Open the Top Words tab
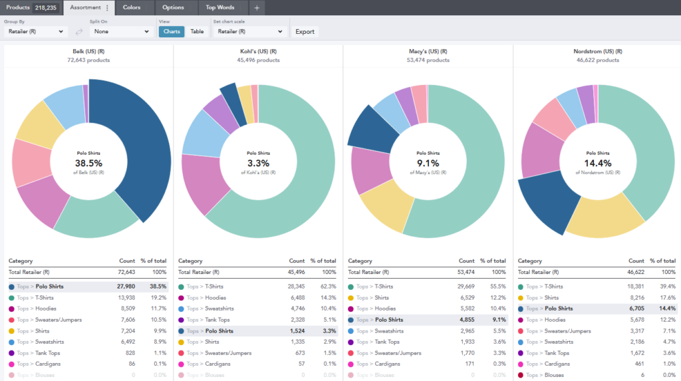Viewport: 681px width, 381px height. (219, 7)
